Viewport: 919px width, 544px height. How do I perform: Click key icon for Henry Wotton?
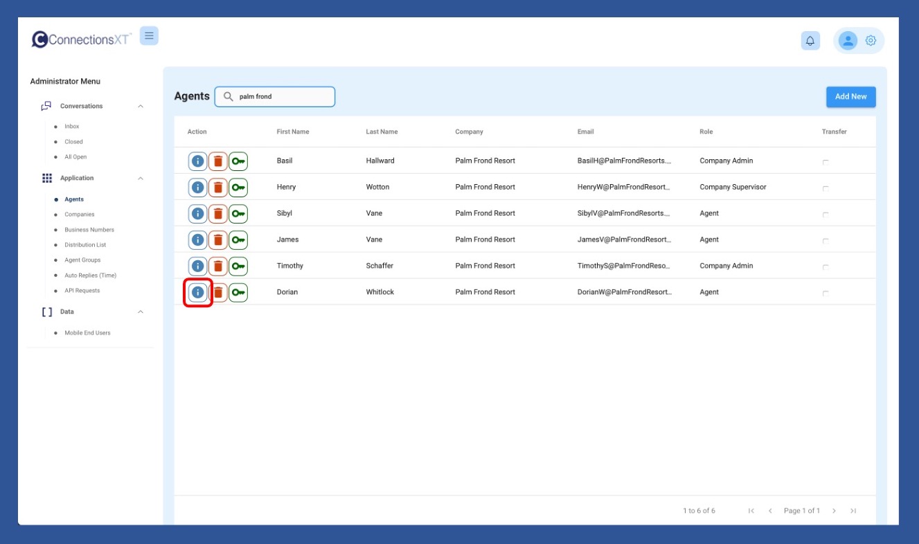[x=238, y=188]
